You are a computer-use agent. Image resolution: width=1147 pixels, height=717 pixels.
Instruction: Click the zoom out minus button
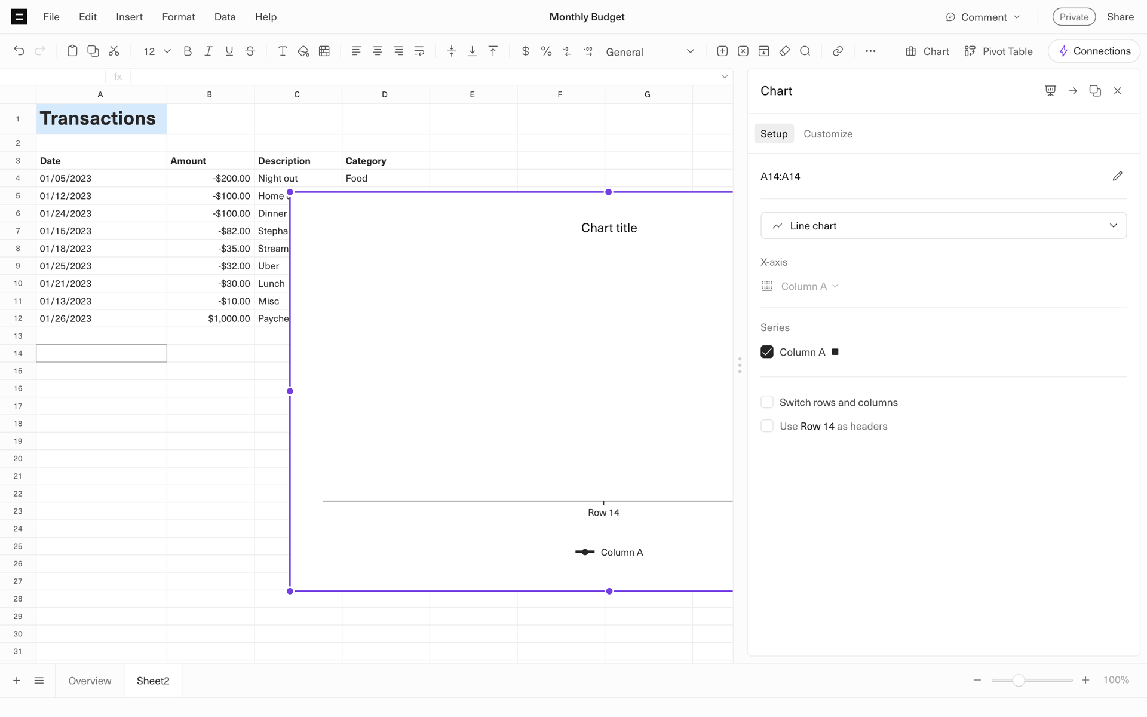(977, 680)
